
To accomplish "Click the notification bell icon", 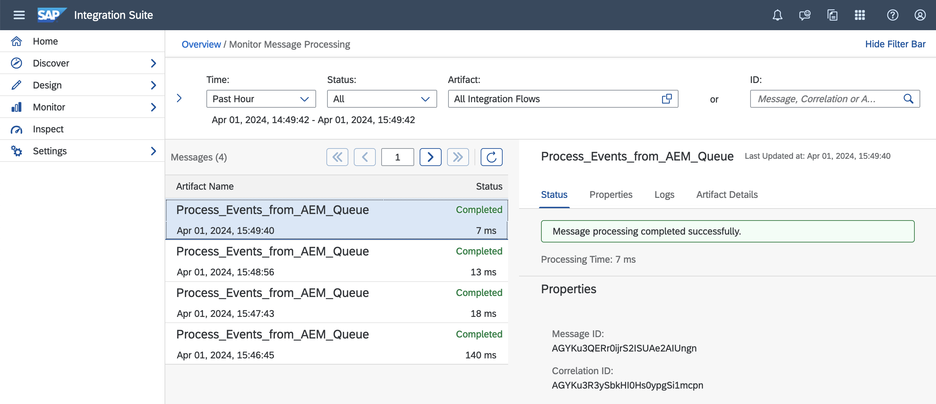I will 778,15.
